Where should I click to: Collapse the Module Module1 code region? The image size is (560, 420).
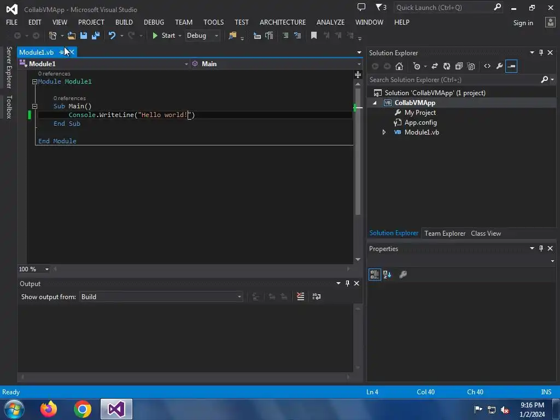[34, 81]
